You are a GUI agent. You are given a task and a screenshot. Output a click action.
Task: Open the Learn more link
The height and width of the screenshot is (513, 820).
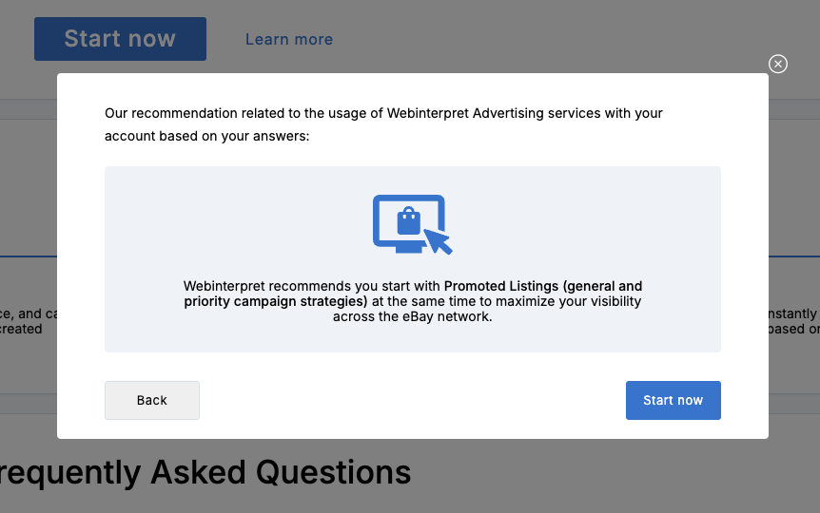(x=289, y=39)
